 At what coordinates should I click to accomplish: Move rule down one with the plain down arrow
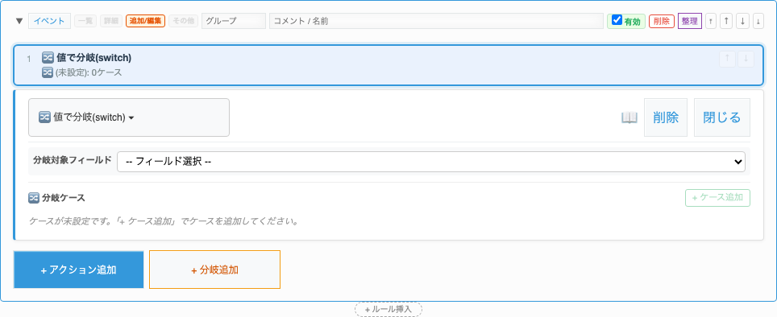[x=742, y=21]
